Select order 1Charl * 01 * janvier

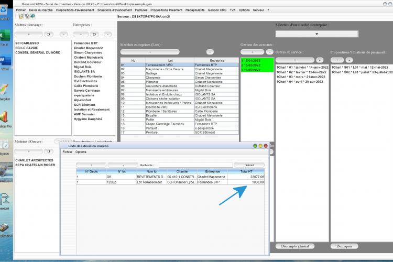(302, 68)
